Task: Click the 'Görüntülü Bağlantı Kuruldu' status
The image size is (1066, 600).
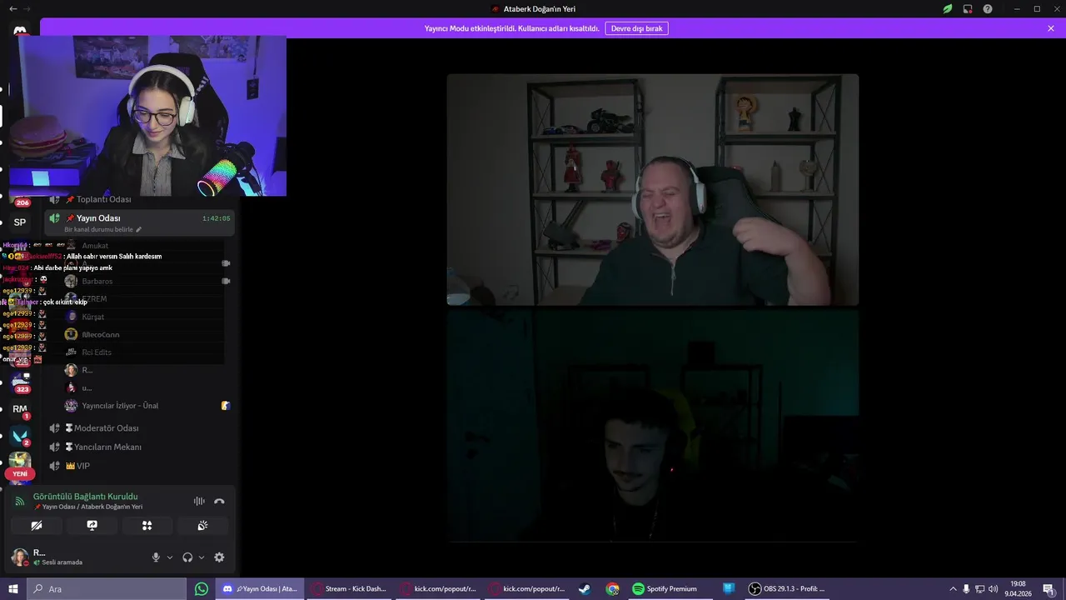Action: pyautogui.click(x=85, y=497)
